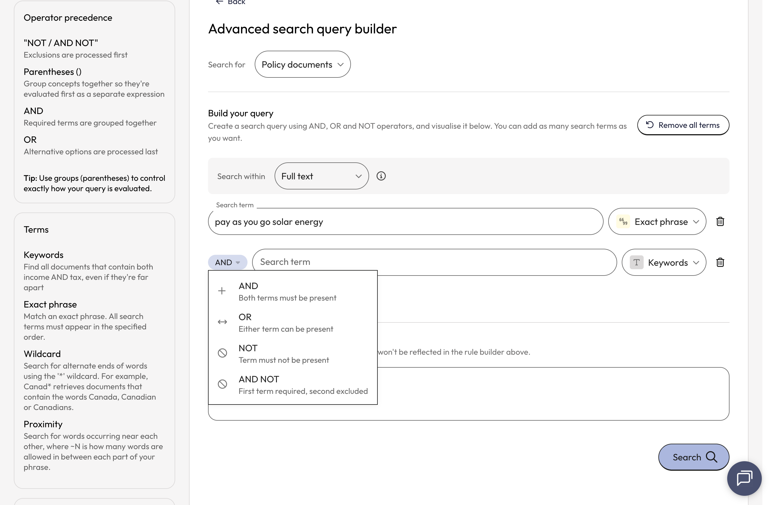Click the empty Search term input field

[x=434, y=262]
